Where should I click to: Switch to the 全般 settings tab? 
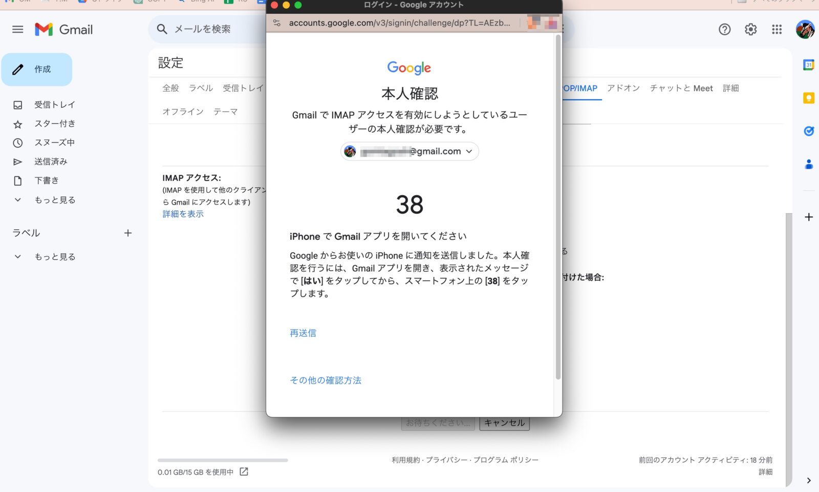coord(170,88)
